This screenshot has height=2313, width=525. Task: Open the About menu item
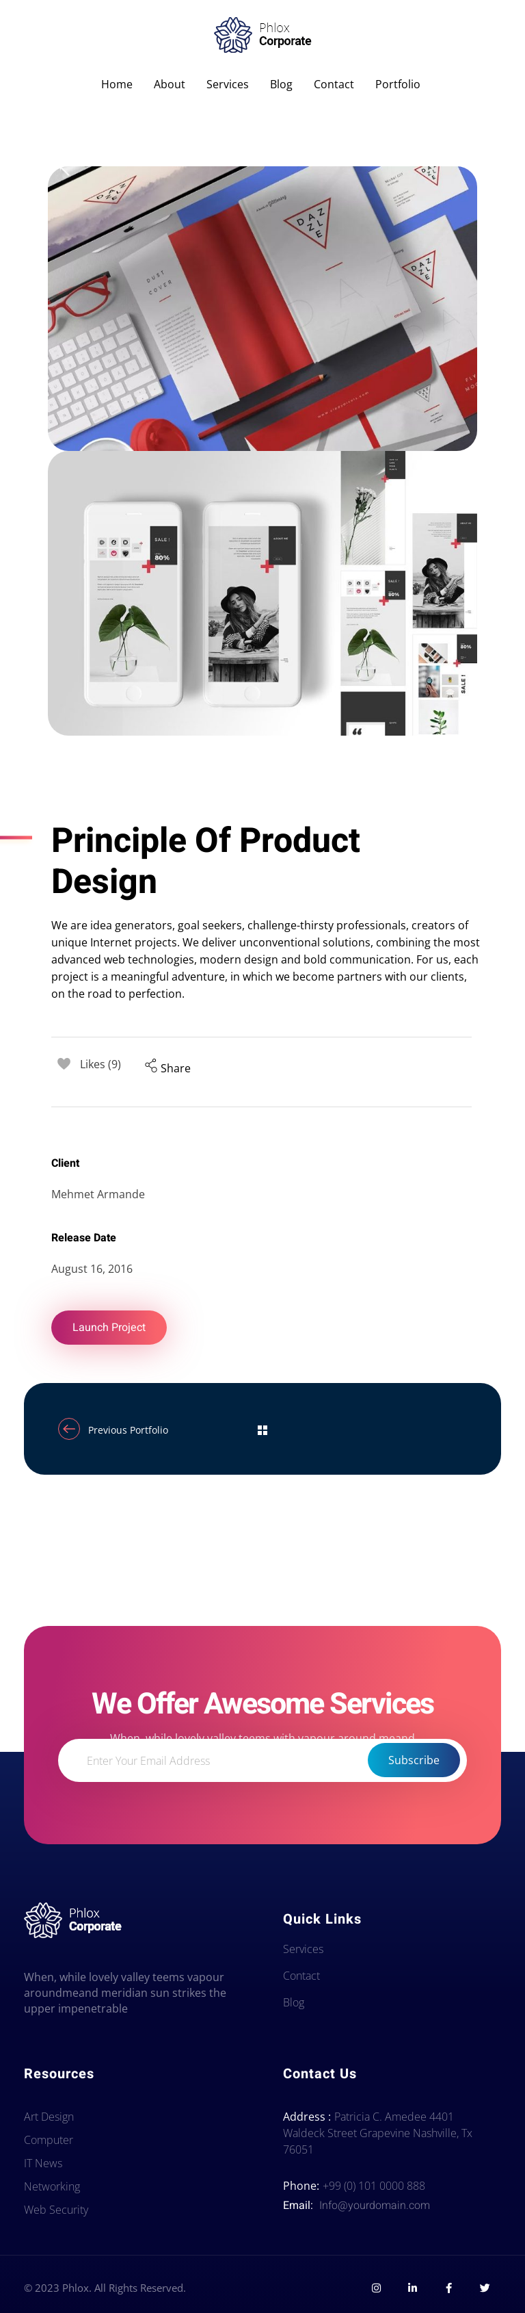(169, 84)
